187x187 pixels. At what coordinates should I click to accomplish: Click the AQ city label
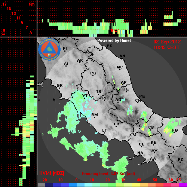pos(118,100)
